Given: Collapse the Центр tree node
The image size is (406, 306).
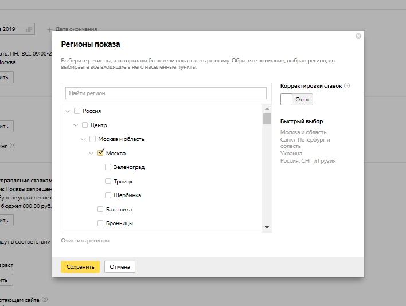Looking at the screenshot, I should tap(76, 125).
